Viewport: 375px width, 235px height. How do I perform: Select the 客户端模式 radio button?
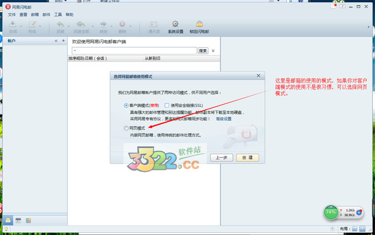pyautogui.click(x=126, y=105)
